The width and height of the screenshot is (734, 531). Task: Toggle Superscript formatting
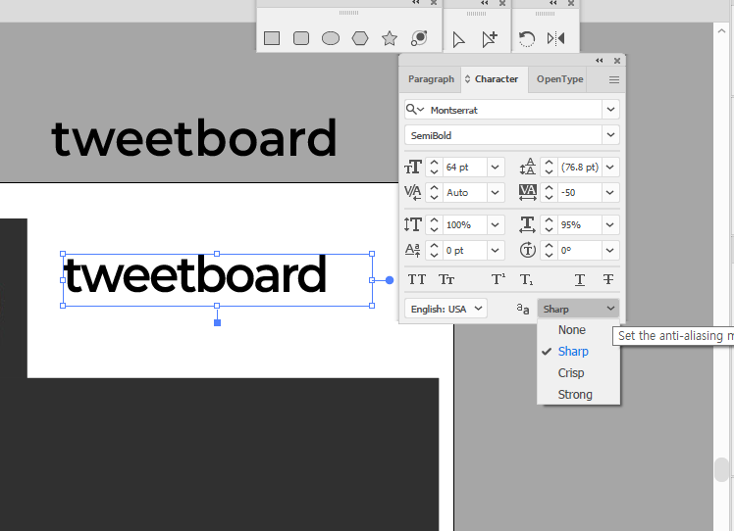pos(498,279)
